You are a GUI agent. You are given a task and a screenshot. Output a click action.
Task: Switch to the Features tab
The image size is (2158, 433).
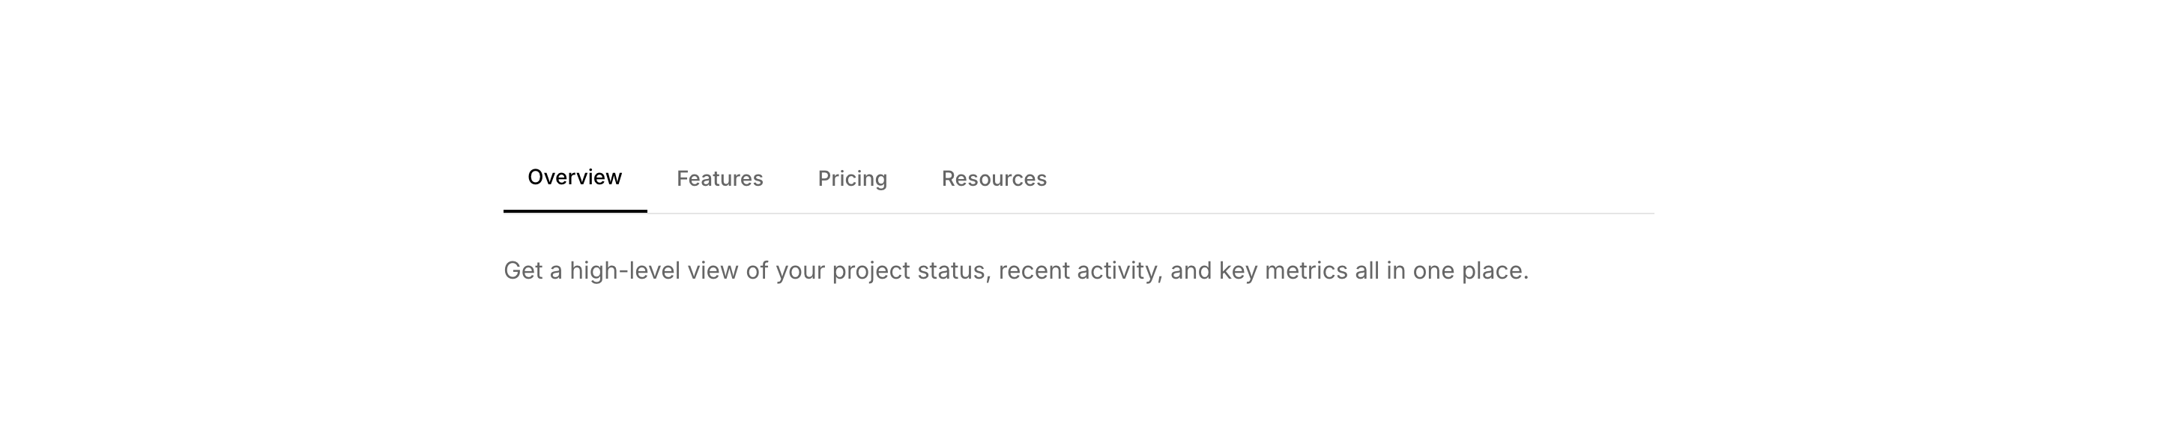coord(719,178)
